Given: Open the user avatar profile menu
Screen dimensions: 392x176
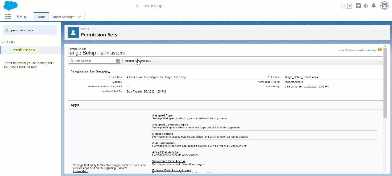Looking at the screenshot, I should coord(384,6).
